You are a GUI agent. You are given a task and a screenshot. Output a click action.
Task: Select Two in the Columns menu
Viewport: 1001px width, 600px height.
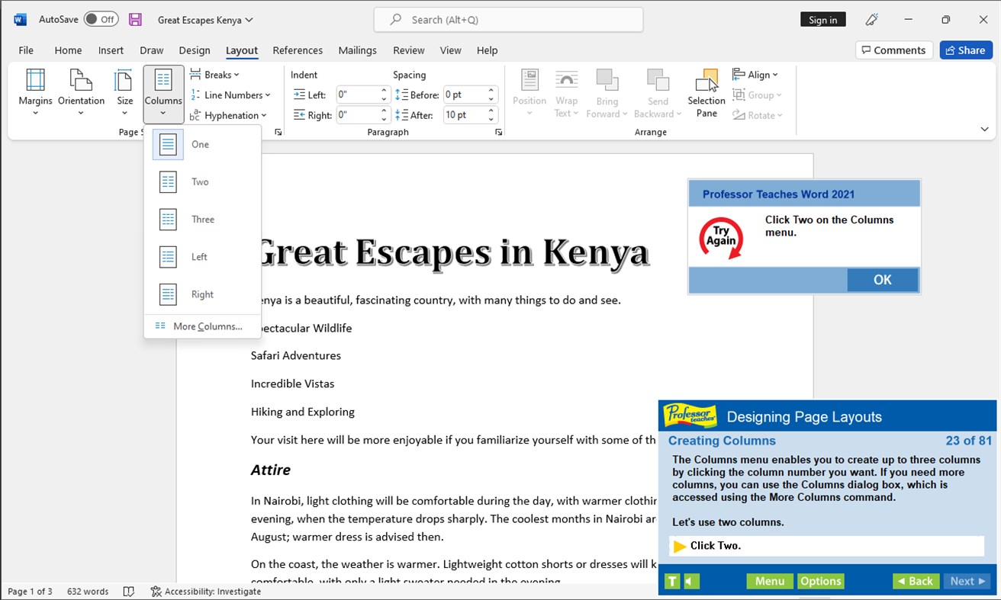coord(200,181)
